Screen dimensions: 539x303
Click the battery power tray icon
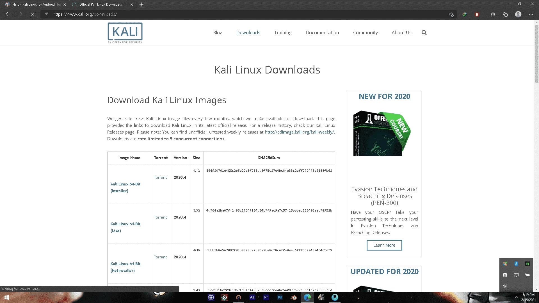pyautogui.click(x=527, y=275)
